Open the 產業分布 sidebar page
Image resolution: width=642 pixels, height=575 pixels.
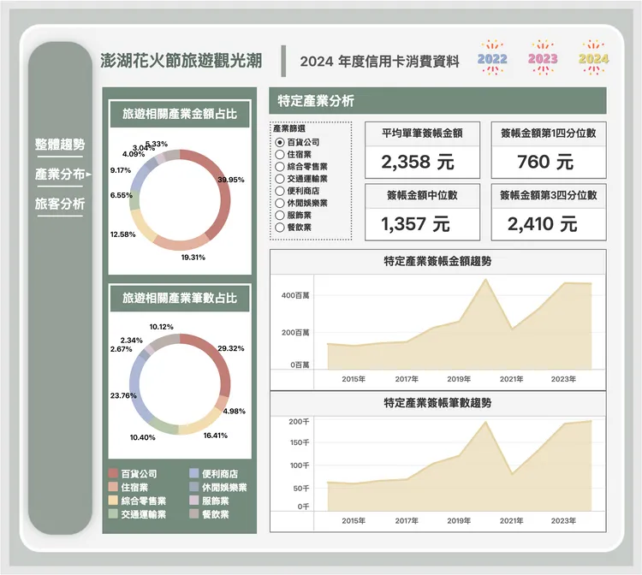pos(60,175)
